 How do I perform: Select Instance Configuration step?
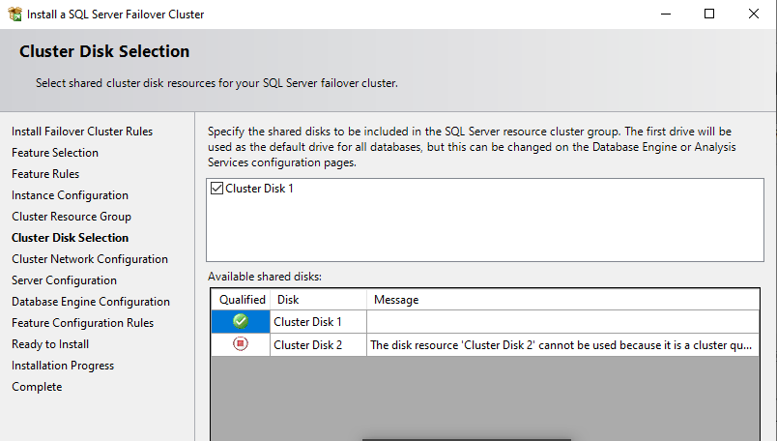70,195
